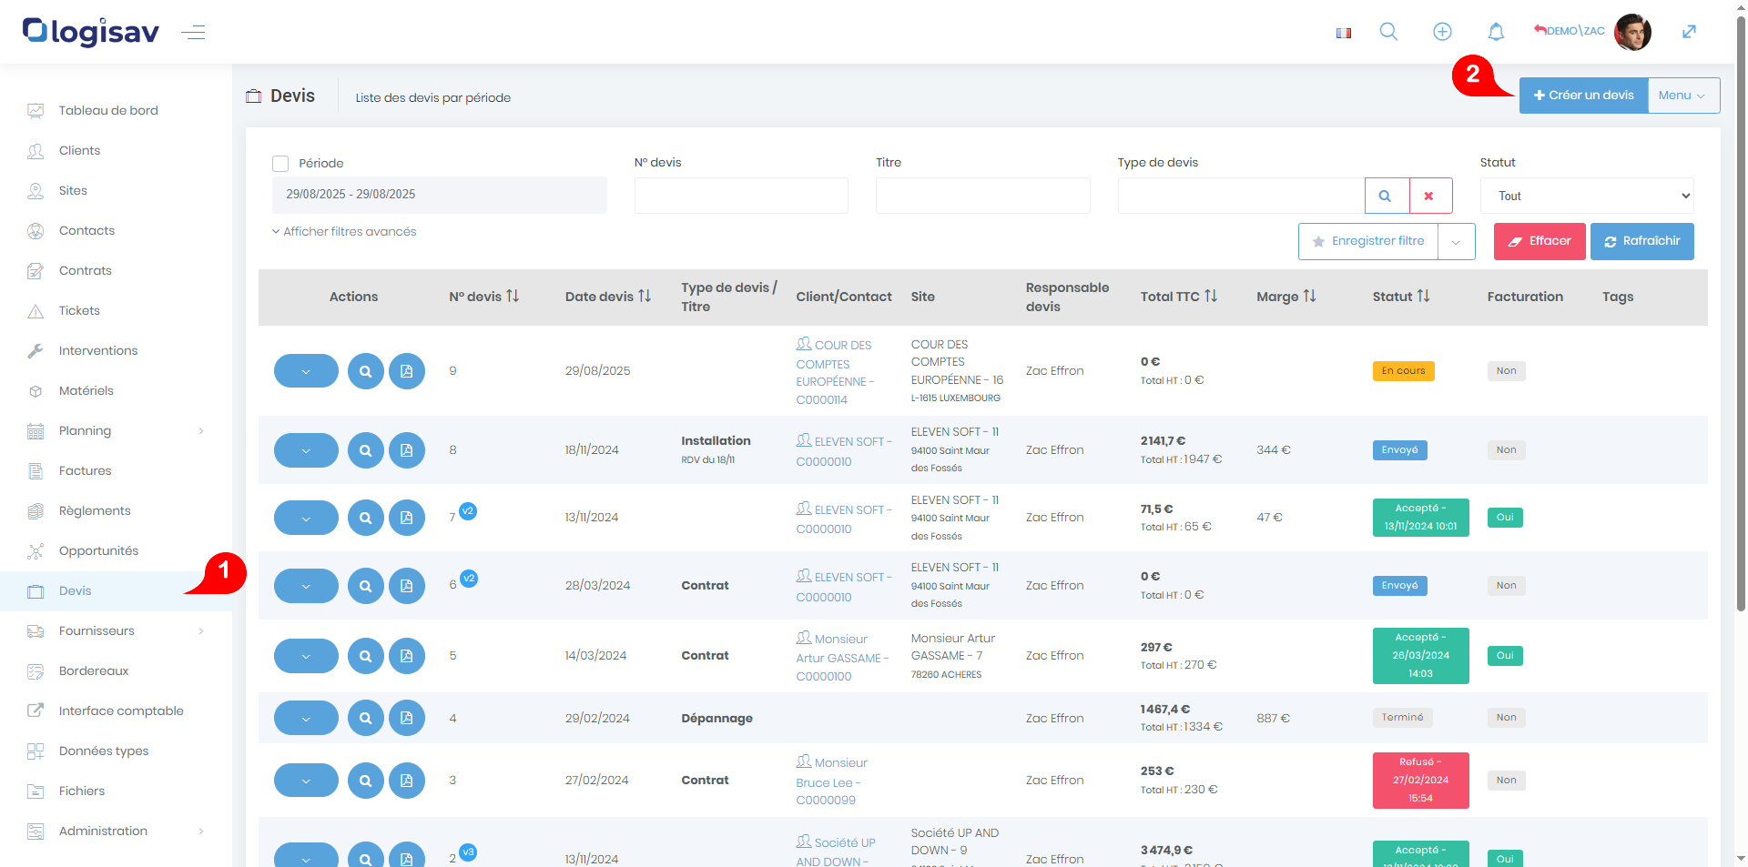The image size is (1748, 867).
Task: Expand Administration submenu
Action: (116, 831)
